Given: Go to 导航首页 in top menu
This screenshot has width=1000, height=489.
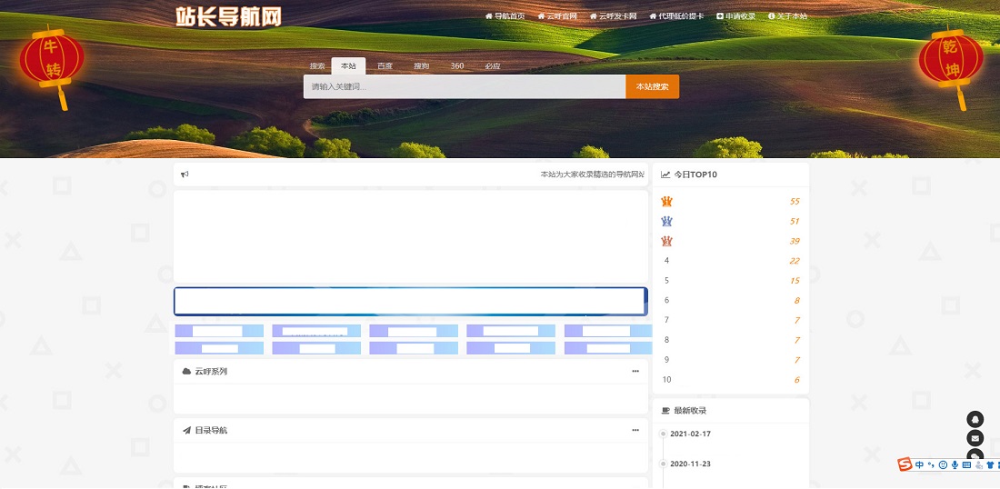Looking at the screenshot, I should point(505,16).
